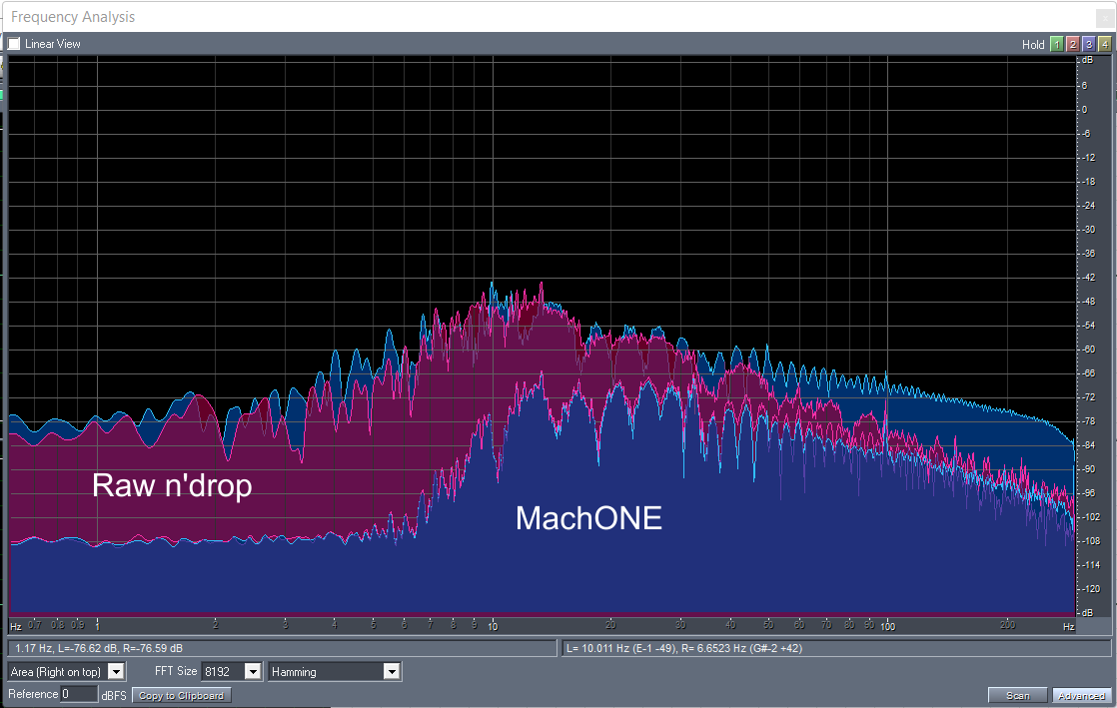Screen dimensions: 1117x708
Task: Click the 'Hold' label
Action: tap(1033, 44)
